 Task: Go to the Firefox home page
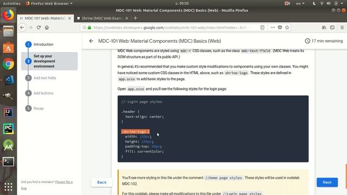pyautogui.click(x=47, y=28)
